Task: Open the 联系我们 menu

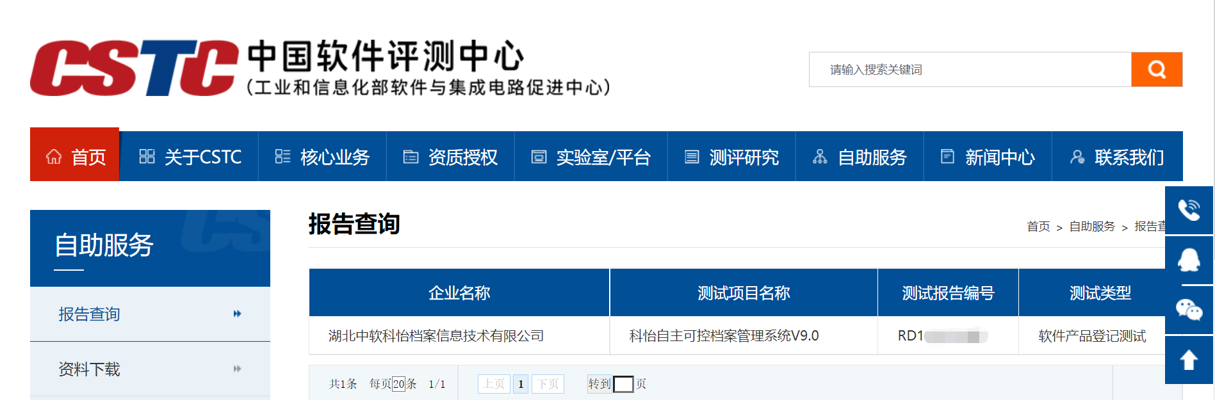Action: coord(1117,157)
